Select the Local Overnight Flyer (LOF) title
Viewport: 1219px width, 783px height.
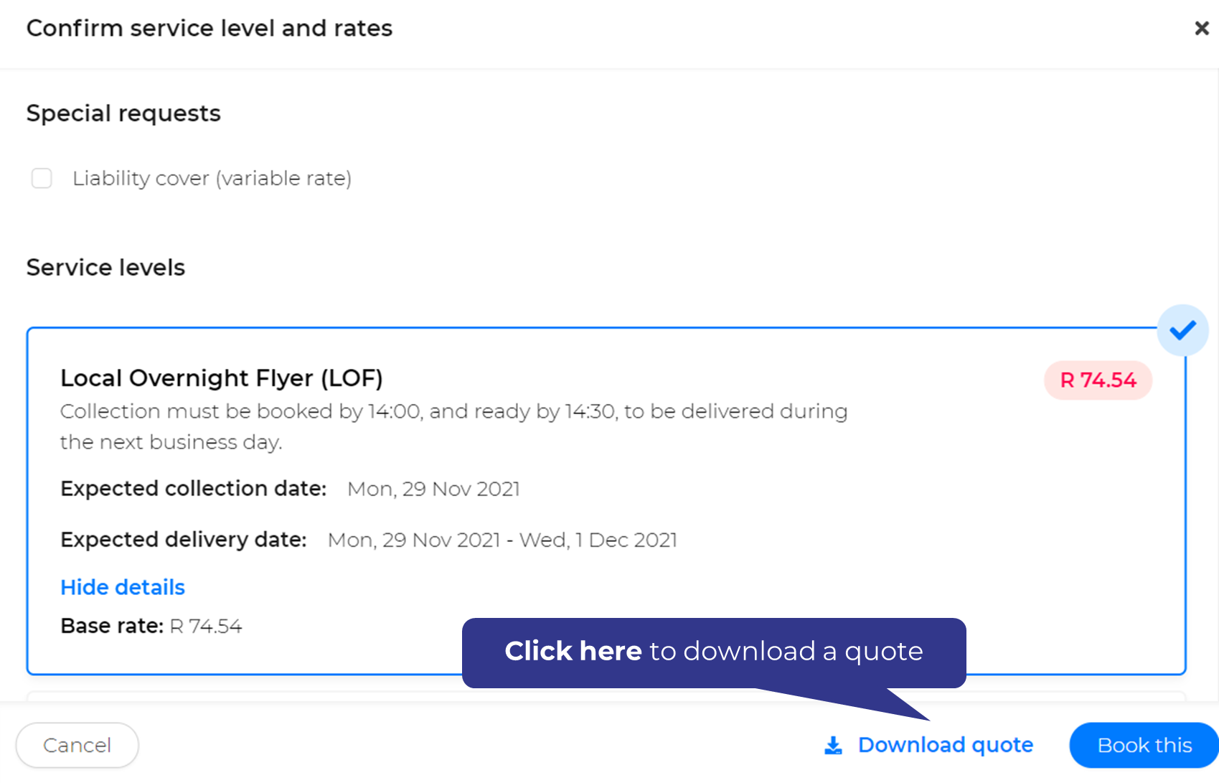click(222, 378)
